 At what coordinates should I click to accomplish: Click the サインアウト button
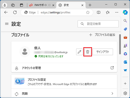[103, 52]
